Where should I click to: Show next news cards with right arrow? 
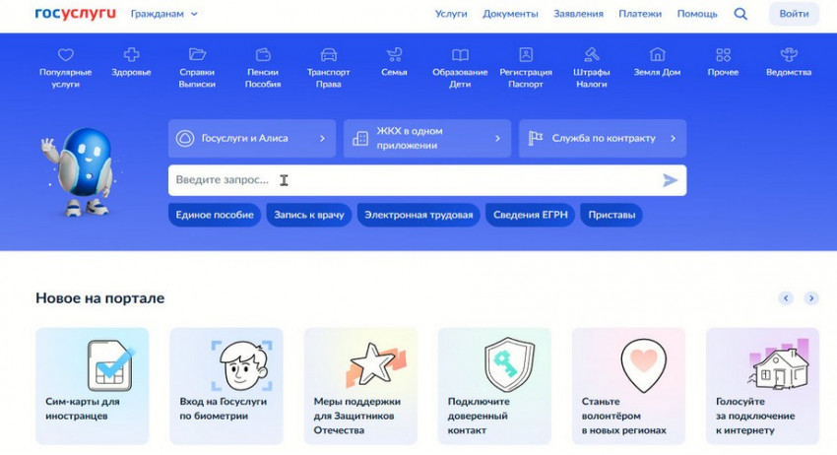pyautogui.click(x=811, y=298)
